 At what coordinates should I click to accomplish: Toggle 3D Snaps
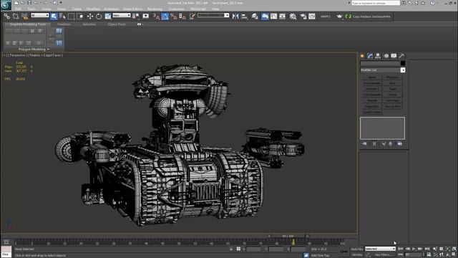[156, 16]
